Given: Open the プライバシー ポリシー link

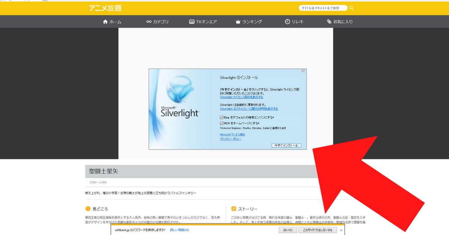Looking at the screenshot, I should tap(230, 139).
